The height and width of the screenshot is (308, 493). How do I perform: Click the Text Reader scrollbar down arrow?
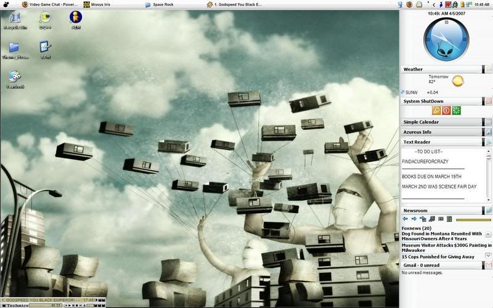point(488,200)
